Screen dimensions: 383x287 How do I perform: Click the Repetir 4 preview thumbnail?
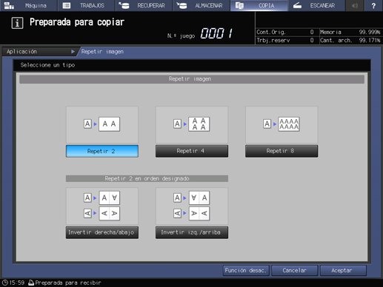click(x=192, y=124)
